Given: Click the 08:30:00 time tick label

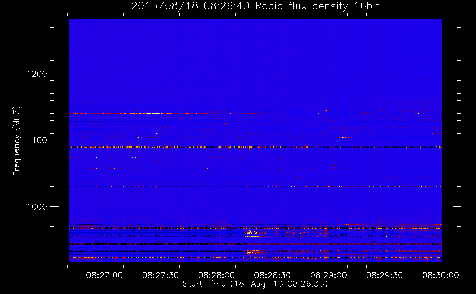Looking at the screenshot, I should [x=441, y=275].
